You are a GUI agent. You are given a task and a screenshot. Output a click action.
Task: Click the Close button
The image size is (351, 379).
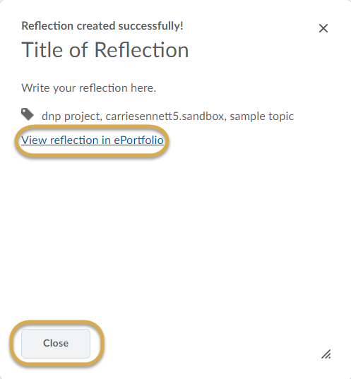(x=56, y=343)
